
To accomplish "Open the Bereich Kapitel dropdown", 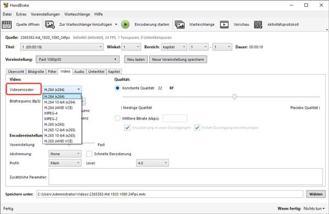I will [x=174, y=47].
